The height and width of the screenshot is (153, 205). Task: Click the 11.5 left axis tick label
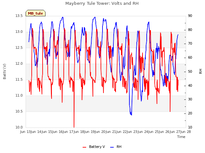pos(19,79)
